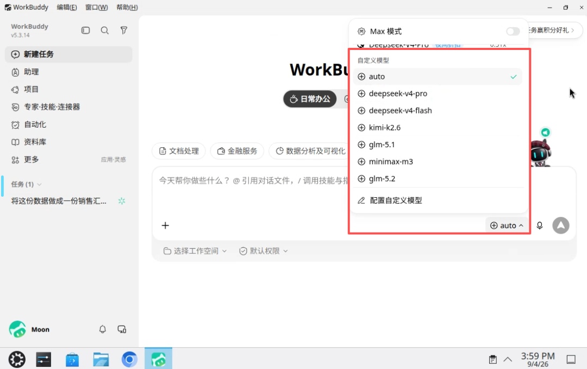Click the 应用·灵感 label

[x=114, y=160]
